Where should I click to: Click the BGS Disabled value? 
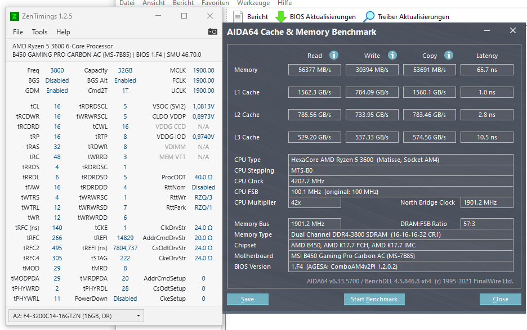click(x=57, y=80)
